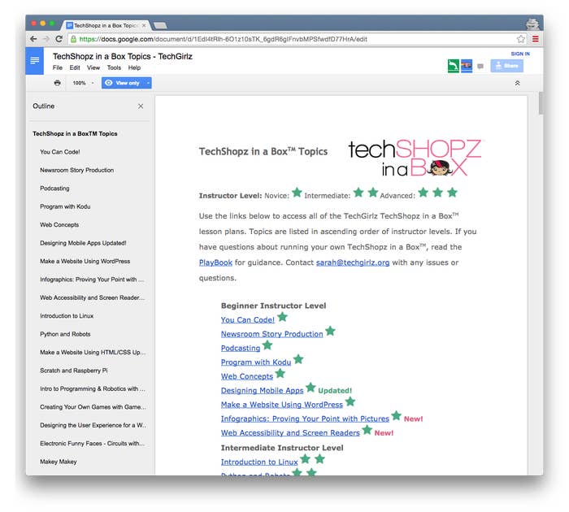Click the browser forward arrow
The width and height of the screenshot is (569, 512).
coord(46,39)
